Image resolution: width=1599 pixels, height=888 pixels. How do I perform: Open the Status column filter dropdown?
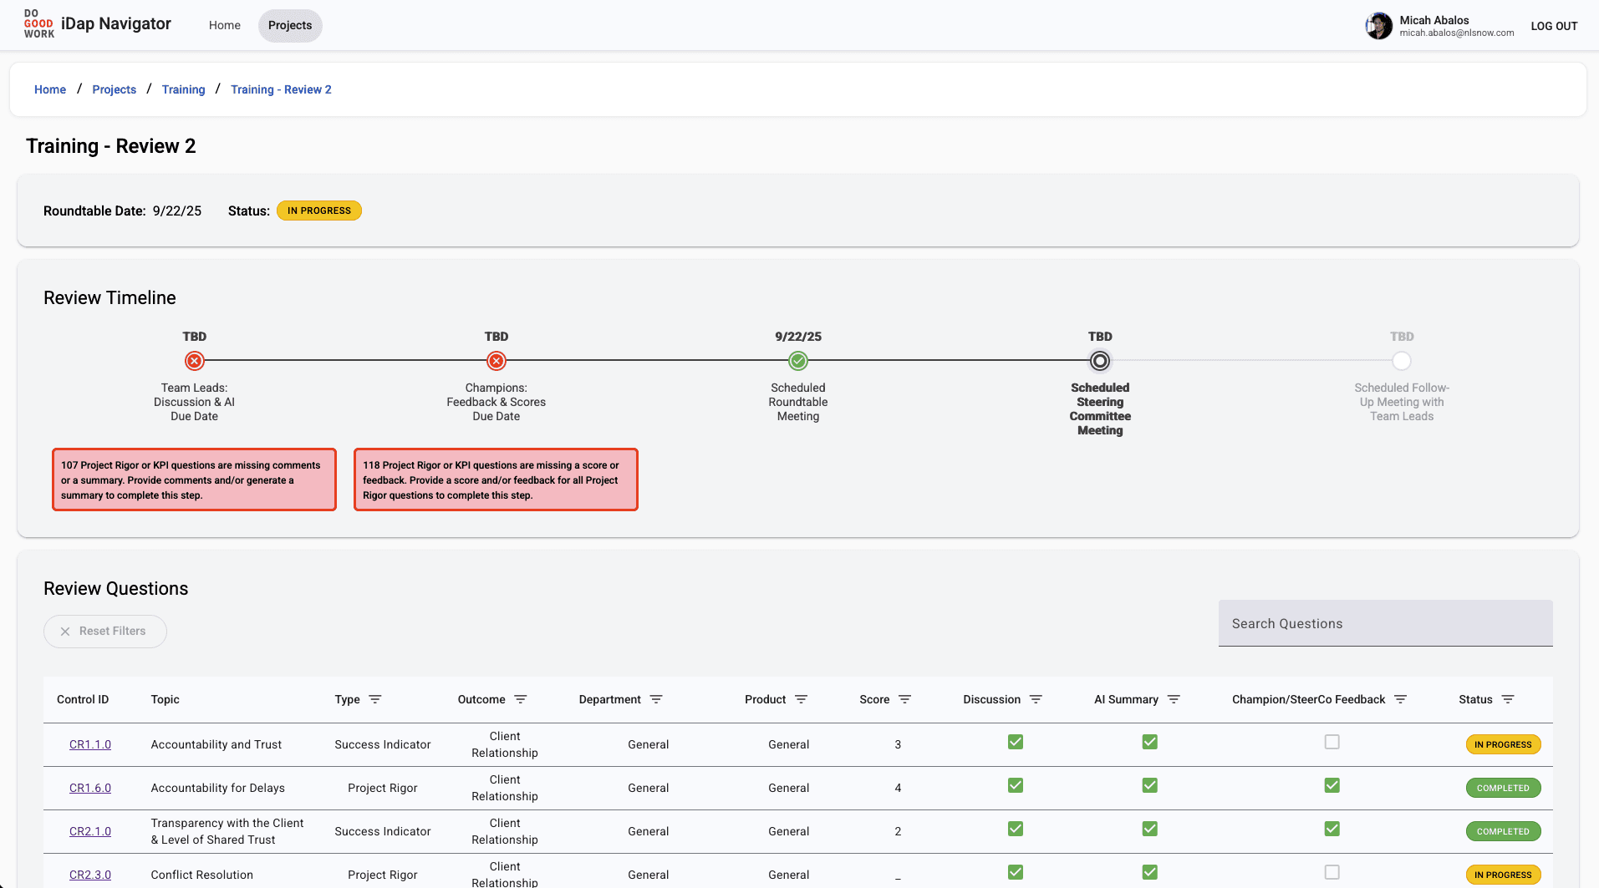click(x=1509, y=699)
